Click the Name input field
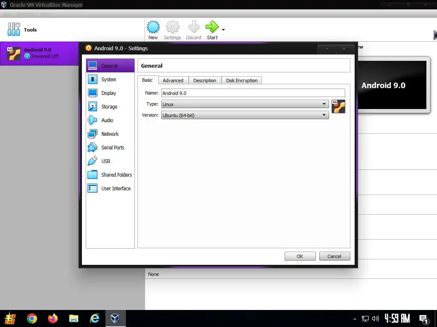 [x=253, y=93]
